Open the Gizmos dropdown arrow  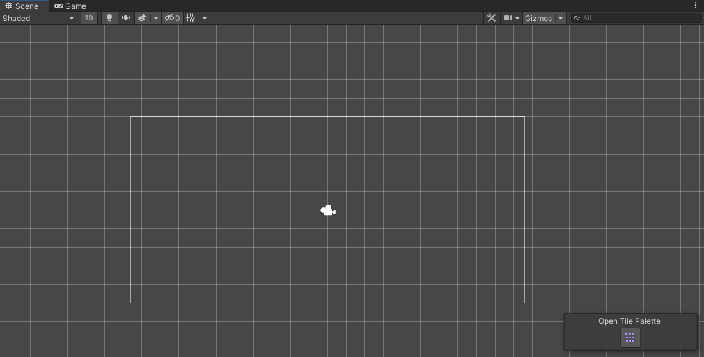pyautogui.click(x=560, y=18)
